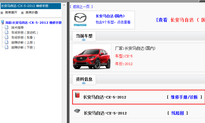Click the red book icon for 维修手册
205x123 pixels.
[x=77, y=95]
